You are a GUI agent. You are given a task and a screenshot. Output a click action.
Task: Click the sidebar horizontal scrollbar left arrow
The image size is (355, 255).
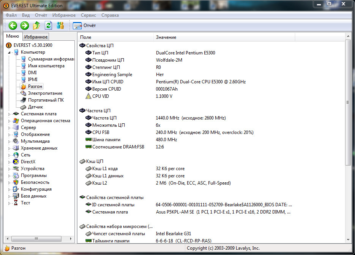(8, 239)
